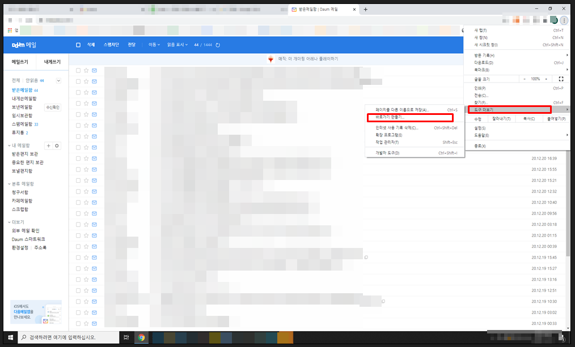The height and width of the screenshot is (347, 575).
Task: Click unread envelope icon of 20.12.20 15:21 mail
Action: click(x=94, y=181)
